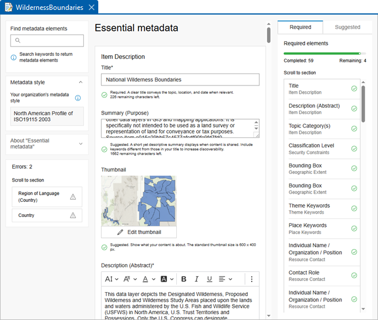Click the green check beside thumbnail hint

point(104,247)
